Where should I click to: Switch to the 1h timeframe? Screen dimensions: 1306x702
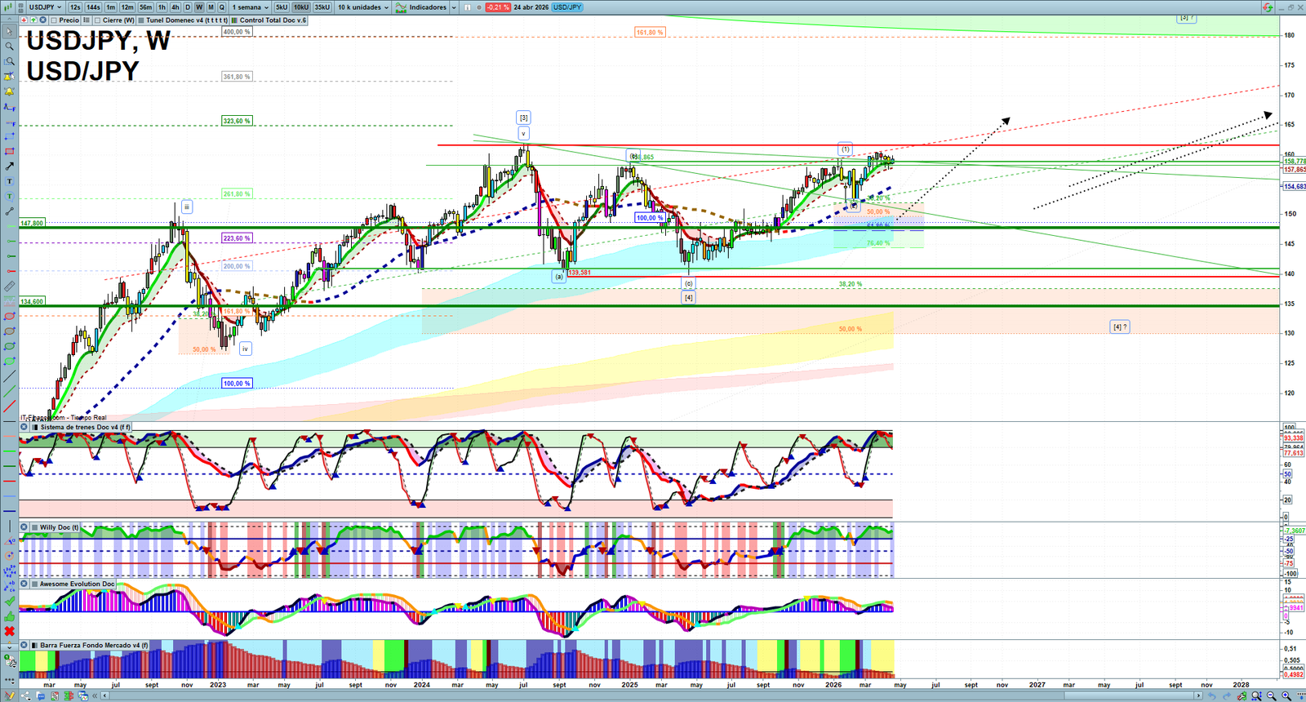[x=162, y=7]
